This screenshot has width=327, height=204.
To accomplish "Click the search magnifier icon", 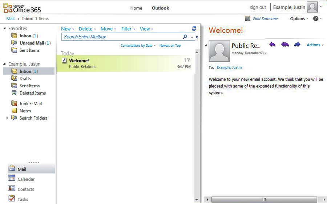I will pos(185,37).
